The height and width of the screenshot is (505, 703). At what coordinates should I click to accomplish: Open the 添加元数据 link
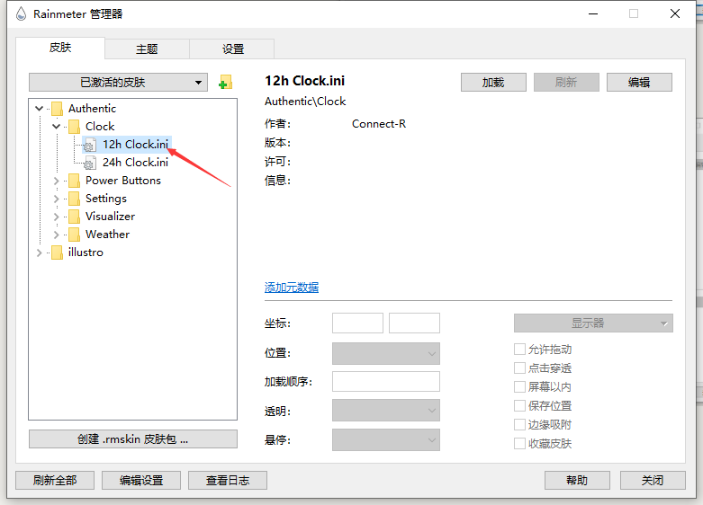[x=292, y=287]
